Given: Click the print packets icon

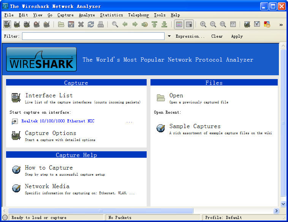Looking at the screenshot, I should pyautogui.click(x=100, y=25).
